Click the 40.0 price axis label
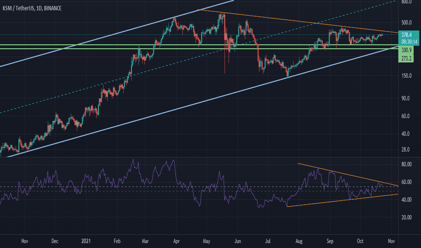Viewport: 421px width, 248px height. 406,133
